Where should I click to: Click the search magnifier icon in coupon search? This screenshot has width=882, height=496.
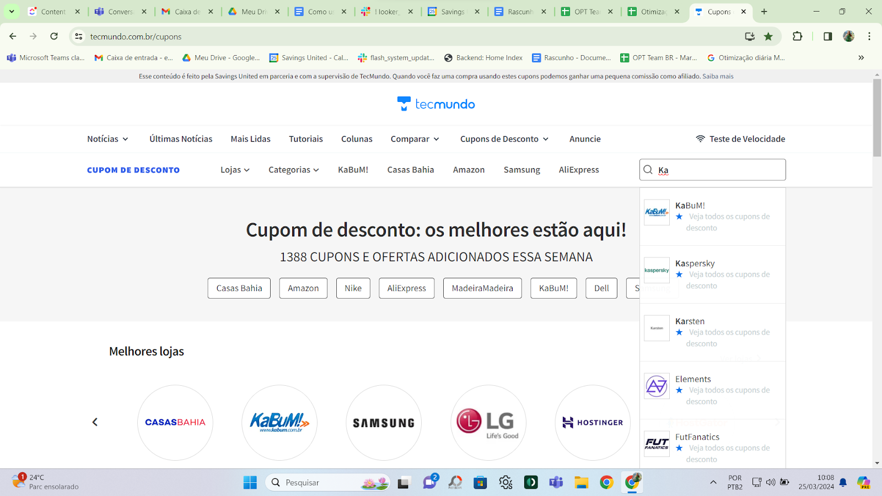coord(648,170)
